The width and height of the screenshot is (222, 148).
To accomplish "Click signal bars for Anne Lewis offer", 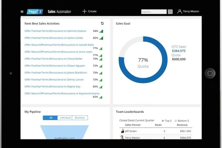I will coord(101,56).
